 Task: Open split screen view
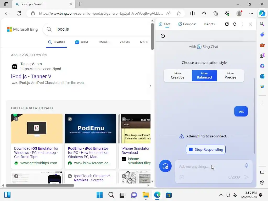(x=192, y=13)
